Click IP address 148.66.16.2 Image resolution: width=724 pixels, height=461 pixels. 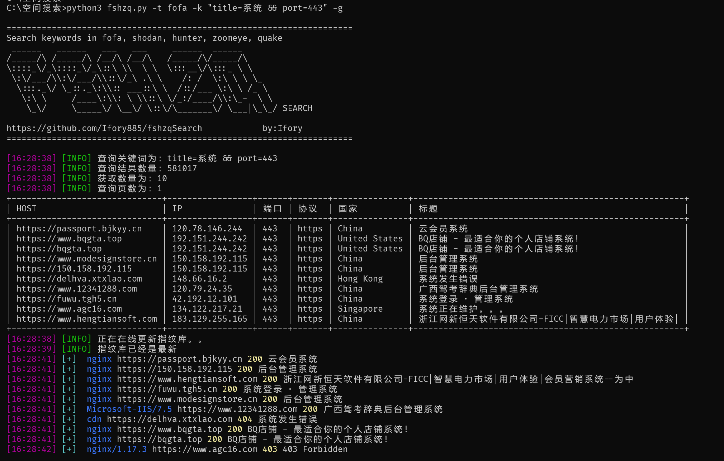(x=199, y=279)
